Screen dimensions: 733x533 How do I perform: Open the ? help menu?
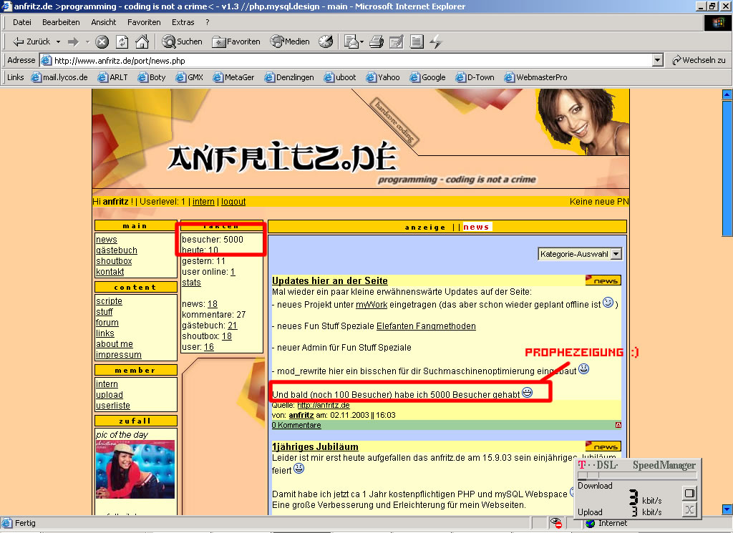click(x=207, y=22)
